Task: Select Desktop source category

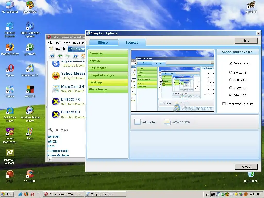Action: tap(108, 82)
